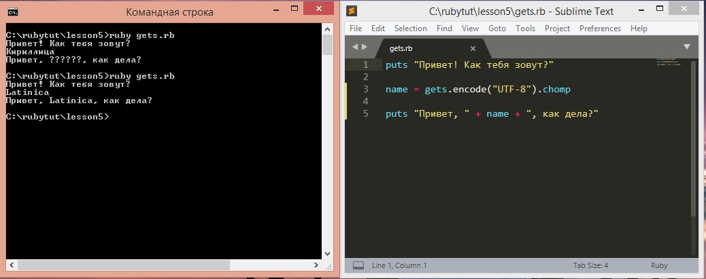Open the tab list dropdown arrow in Sublime
This screenshot has width=706, height=279.
(x=687, y=47)
